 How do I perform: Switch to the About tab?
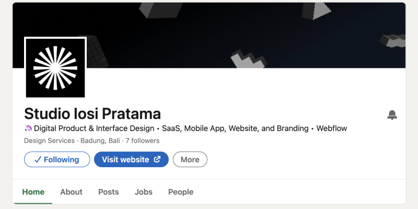(71, 192)
